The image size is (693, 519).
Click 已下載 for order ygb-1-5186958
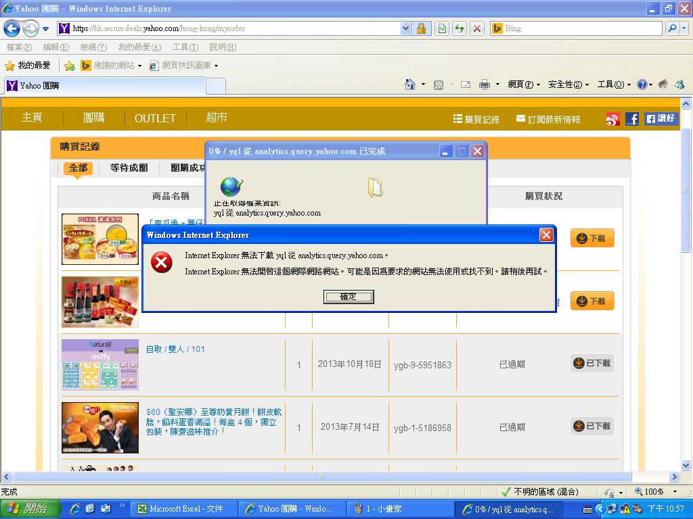[592, 426]
